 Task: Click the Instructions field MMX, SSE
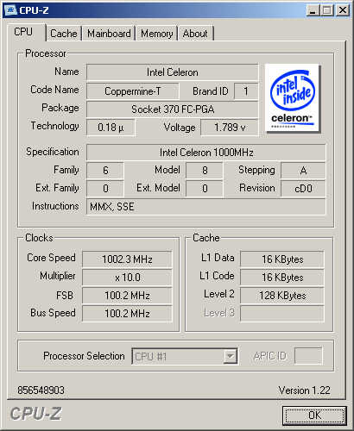pyautogui.click(x=206, y=207)
